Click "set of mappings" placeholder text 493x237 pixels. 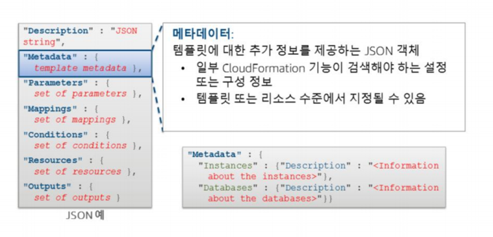pyautogui.click(x=75, y=120)
